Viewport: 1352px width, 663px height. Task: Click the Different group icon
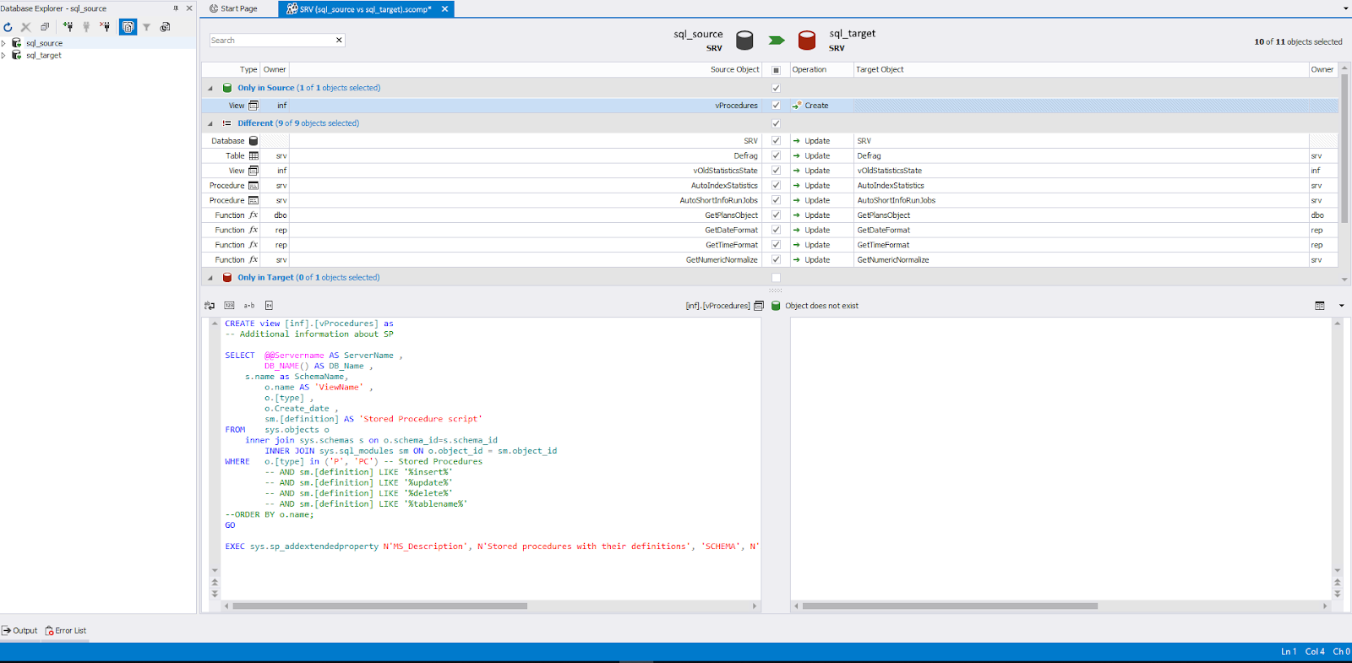(x=227, y=123)
